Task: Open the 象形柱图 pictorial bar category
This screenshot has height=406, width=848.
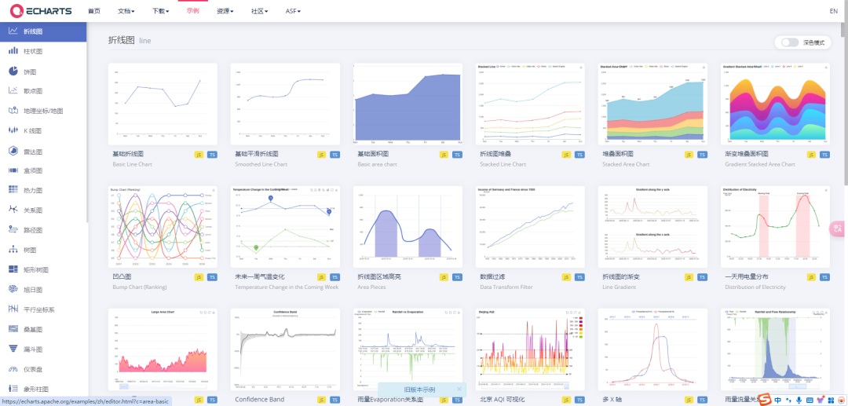Action: 43,389
